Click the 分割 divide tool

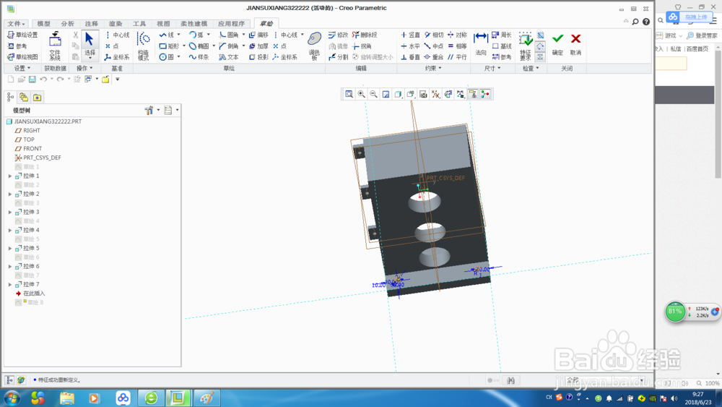(x=339, y=57)
